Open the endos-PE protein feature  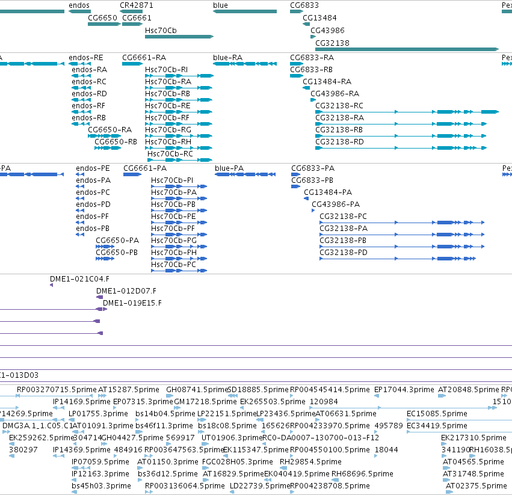click(x=93, y=168)
